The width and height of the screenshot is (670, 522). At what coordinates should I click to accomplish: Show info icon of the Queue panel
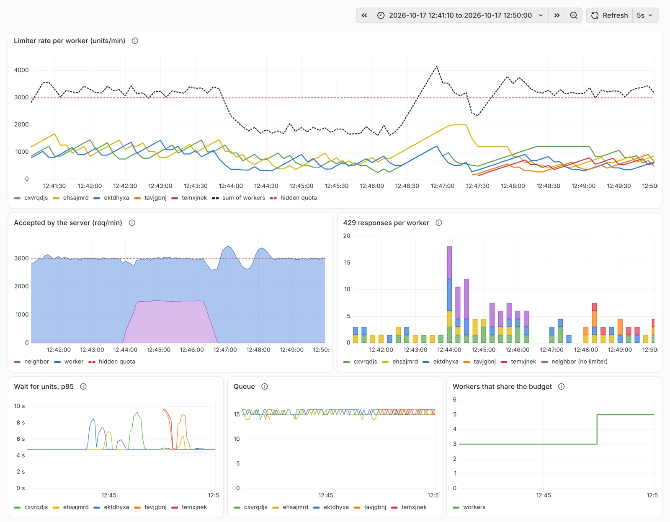[x=265, y=387]
